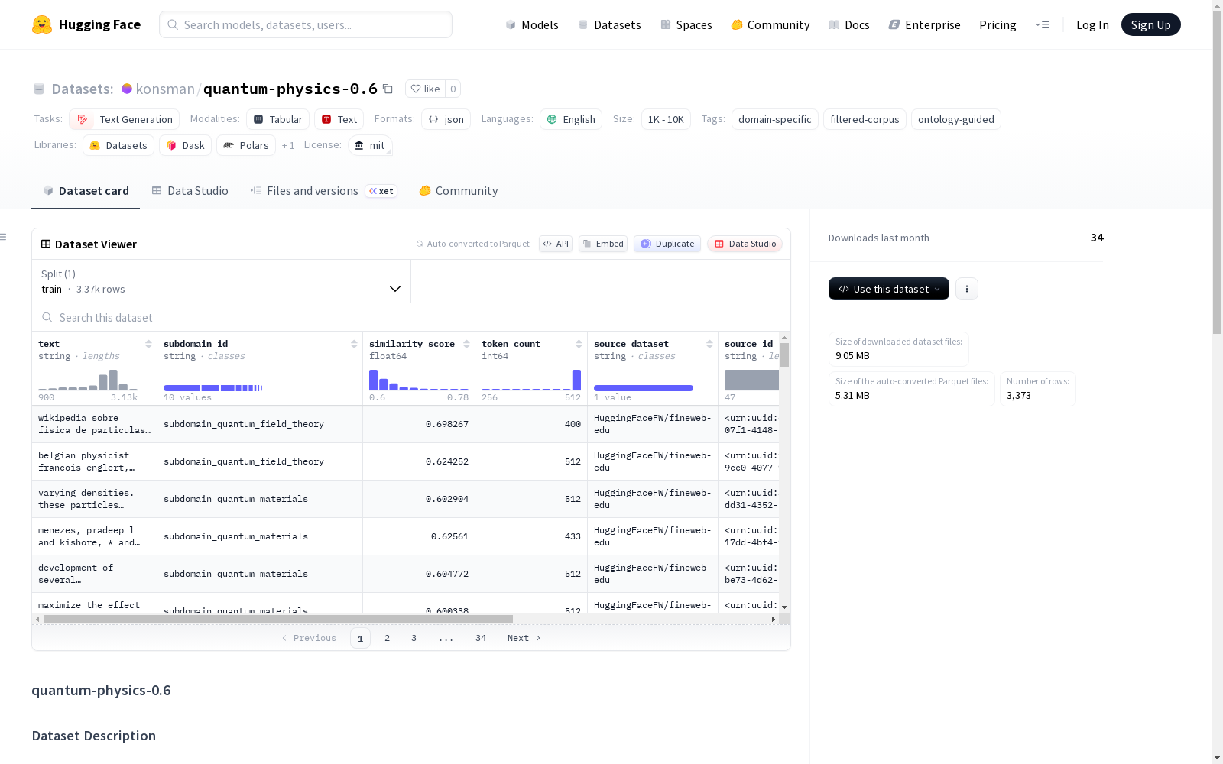Click the Hugging Face logo icon
Image resolution: width=1223 pixels, height=764 pixels.
tap(42, 24)
